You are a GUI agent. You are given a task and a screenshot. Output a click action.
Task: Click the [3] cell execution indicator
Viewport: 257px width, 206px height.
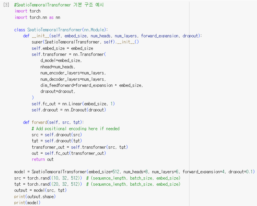(7, 5)
